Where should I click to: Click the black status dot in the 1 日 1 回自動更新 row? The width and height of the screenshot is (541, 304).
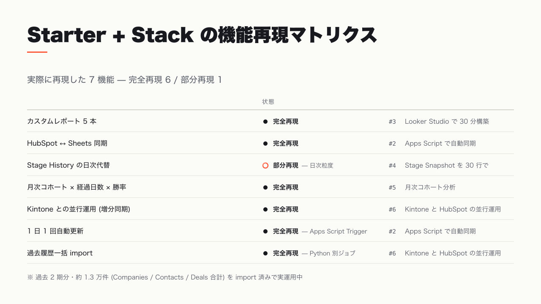click(265, 231)
